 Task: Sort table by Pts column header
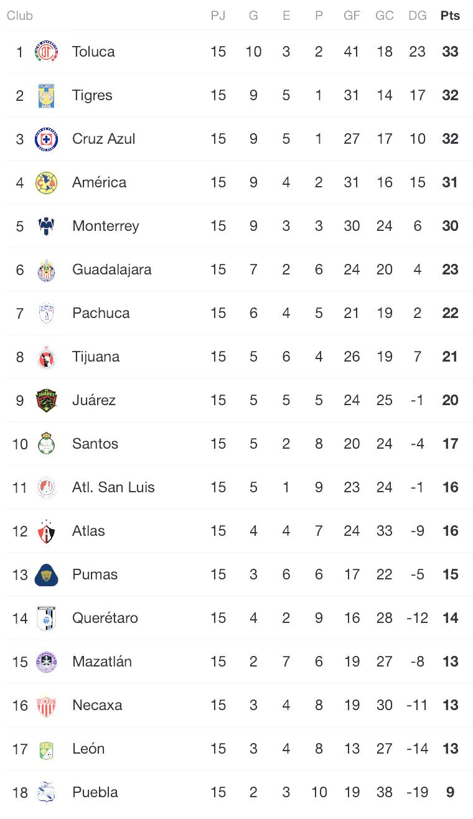pyautogui.click(x=450, y=16)
